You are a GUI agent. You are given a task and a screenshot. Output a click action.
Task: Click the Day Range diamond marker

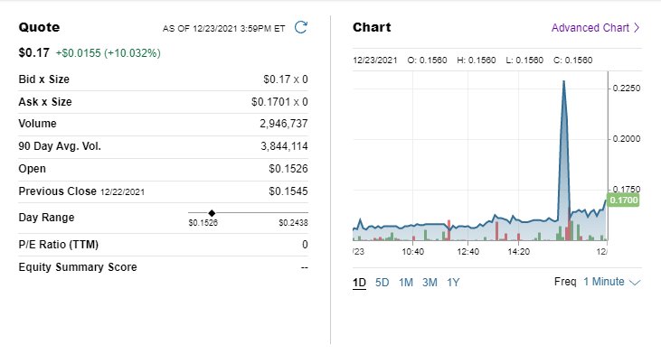[x=212, y=213]
